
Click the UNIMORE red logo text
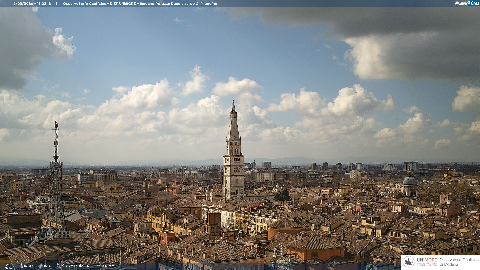(x=427, y=260)
